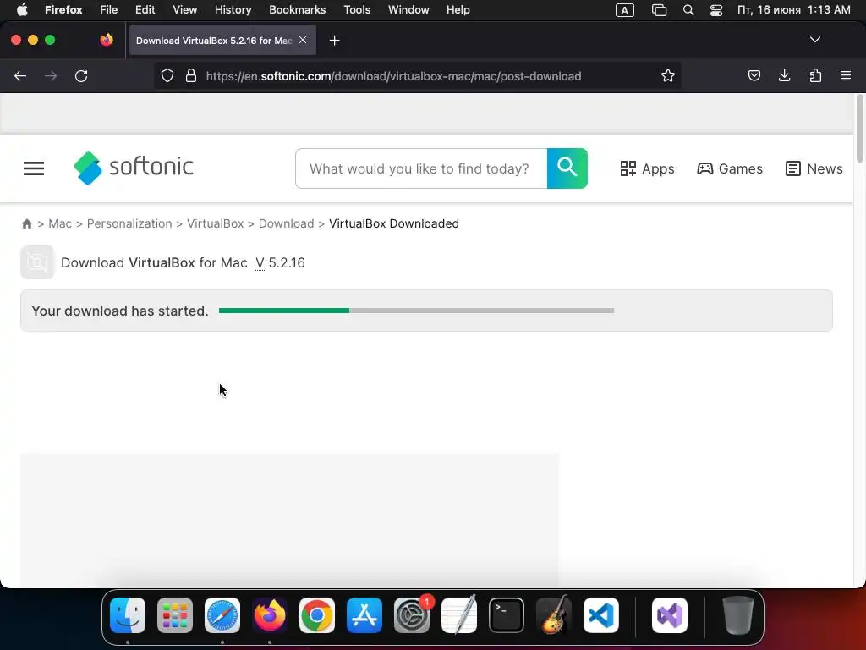Open the VirtualBox breadcrumb link

215,223
